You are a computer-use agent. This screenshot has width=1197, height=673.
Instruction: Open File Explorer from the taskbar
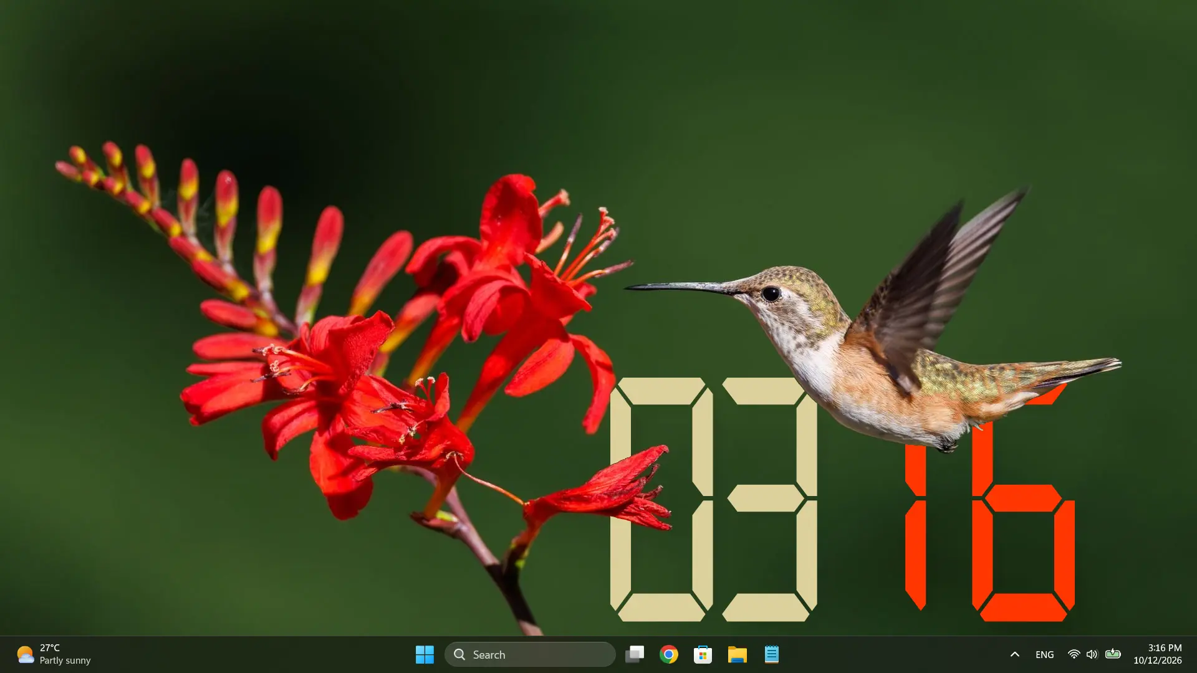point(737,654)
